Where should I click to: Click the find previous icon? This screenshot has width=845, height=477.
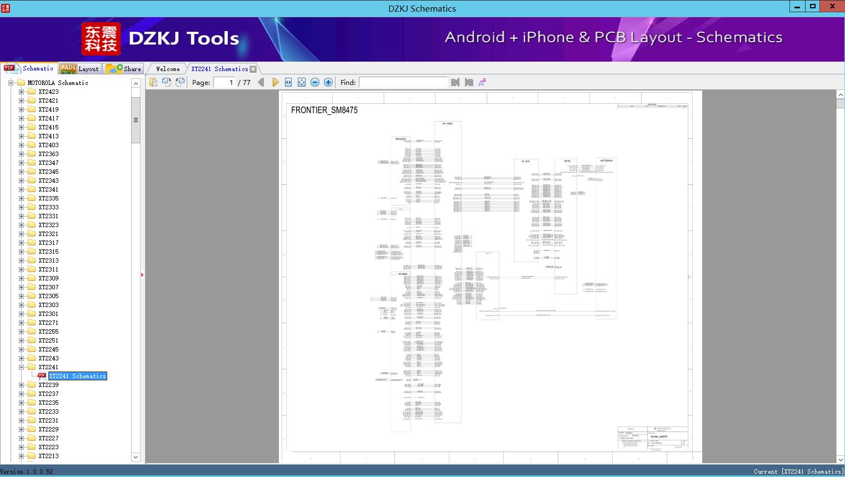[x=456, y=82]
